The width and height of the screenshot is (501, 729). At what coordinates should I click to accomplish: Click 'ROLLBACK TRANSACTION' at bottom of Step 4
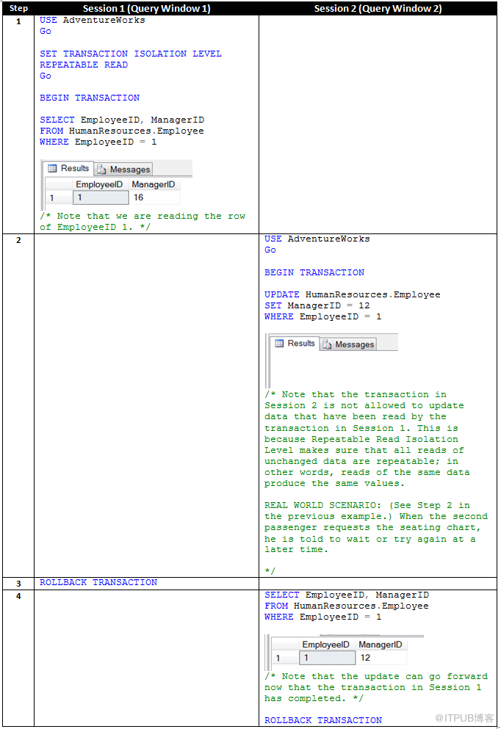click(x=323, y=720)
